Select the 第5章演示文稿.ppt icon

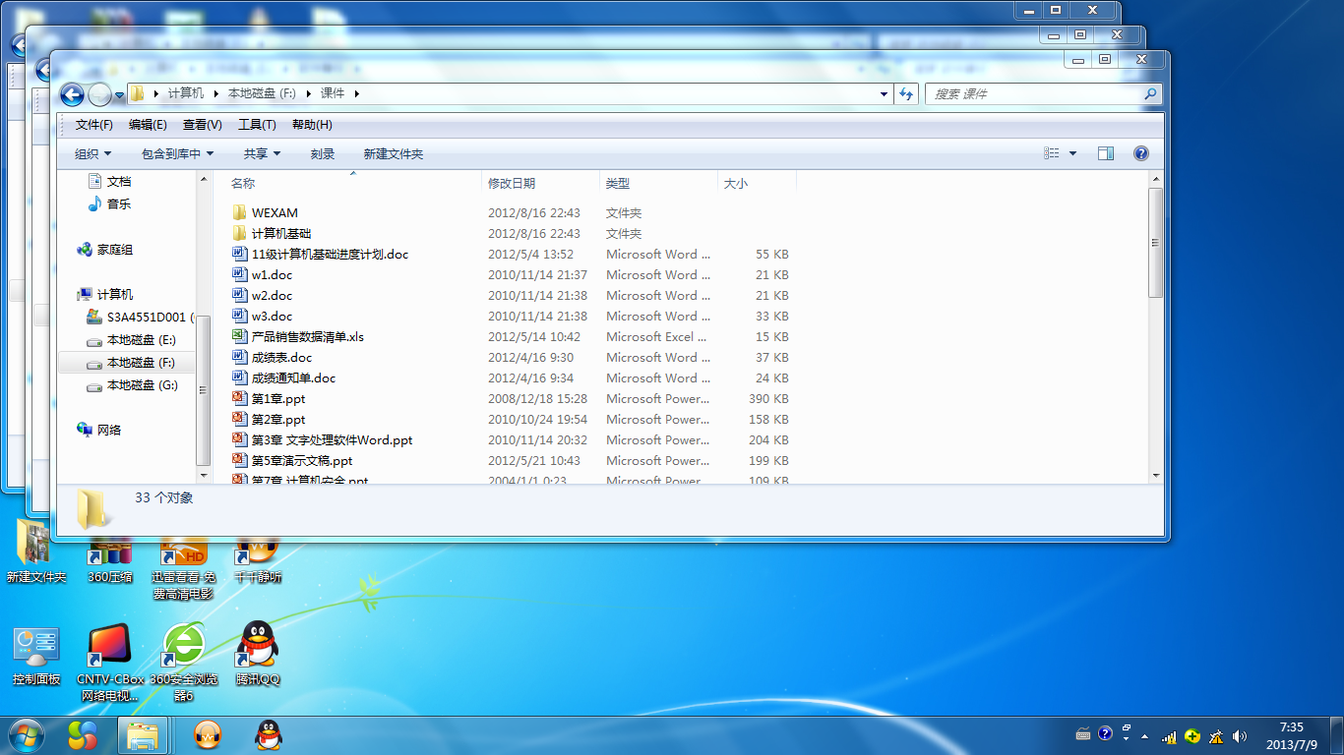(x=239, y=460)
